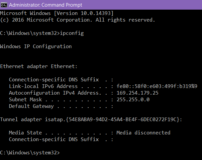Click the typed ipconfig command
Viewport: 202px width, 160px height.
(72, 33)
